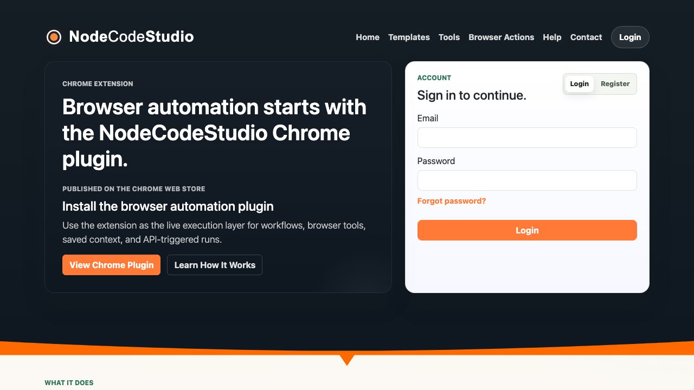Click the 'ACCOUNT' label in the sign-in card
Image resolution: width=694 pixels, height=390 pixels.
pyautogui.click(x=434, y=78)
